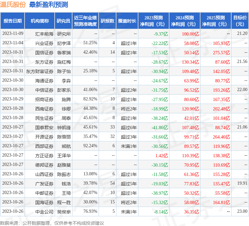
Task: Click coverage duration 超过6年
Action: [x=129, y=128]
